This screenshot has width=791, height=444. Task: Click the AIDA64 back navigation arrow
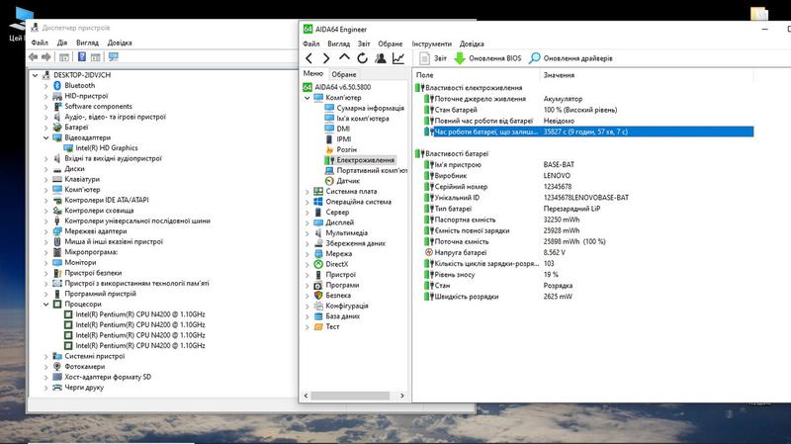tap(309, 58)
